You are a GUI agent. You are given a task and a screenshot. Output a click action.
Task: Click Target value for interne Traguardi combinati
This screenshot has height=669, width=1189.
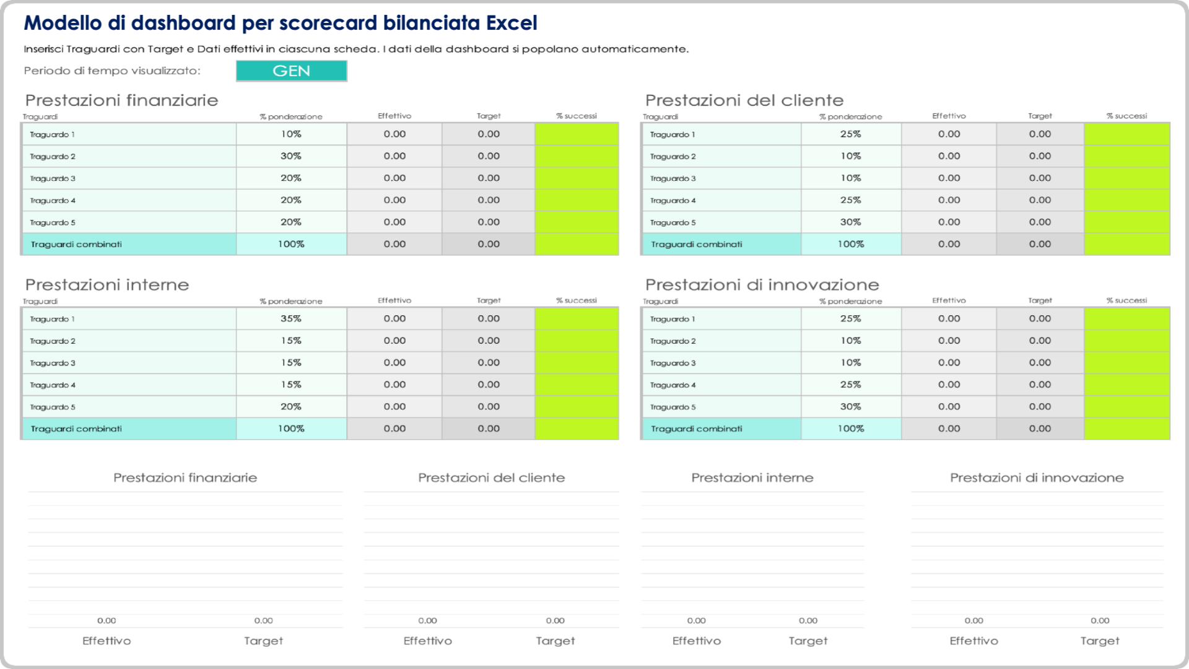[x=489, y=429]
